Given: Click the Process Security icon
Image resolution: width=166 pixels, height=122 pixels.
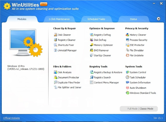Looking at the screenshot, I should 127,40.
